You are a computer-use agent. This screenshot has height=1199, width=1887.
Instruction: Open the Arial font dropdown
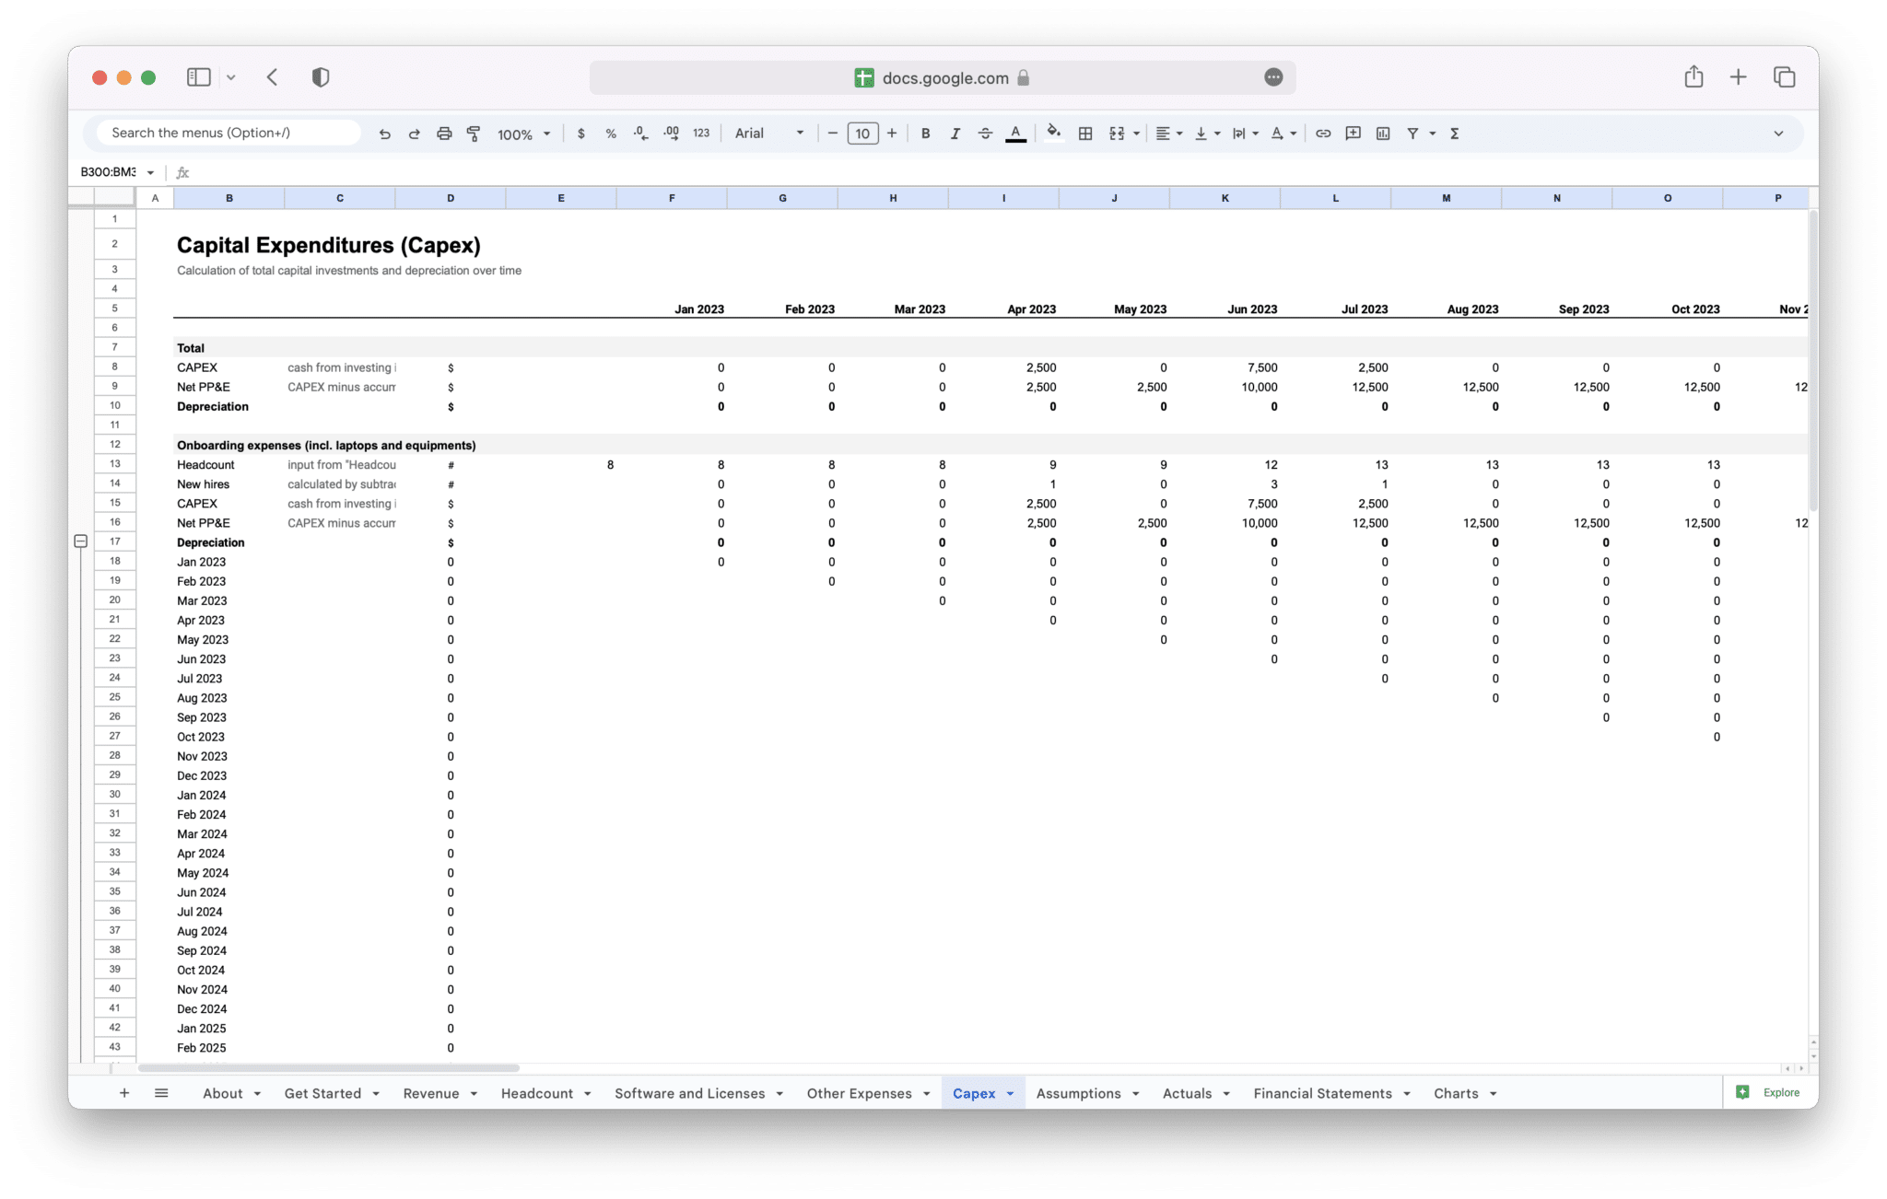[768, 134]
